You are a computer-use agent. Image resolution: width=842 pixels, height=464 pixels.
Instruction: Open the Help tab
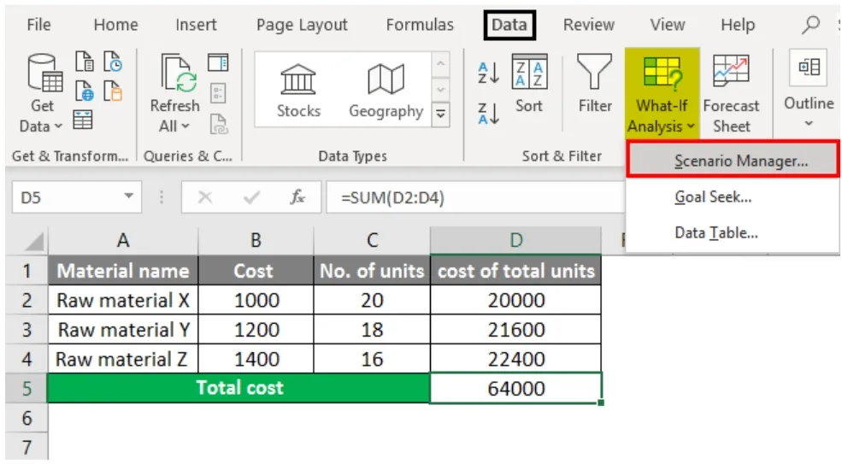(738, 25)
